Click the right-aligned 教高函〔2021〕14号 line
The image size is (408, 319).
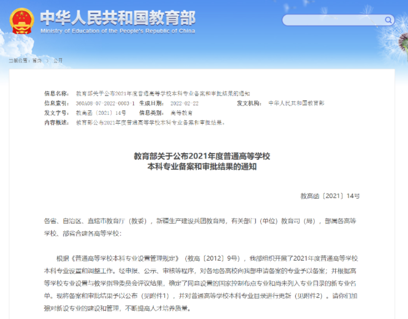[330, 196]
